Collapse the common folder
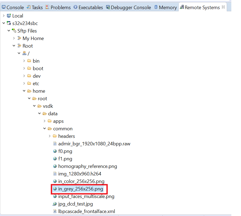Viewport: 241px width, 216px height. [x=44, y=128]
